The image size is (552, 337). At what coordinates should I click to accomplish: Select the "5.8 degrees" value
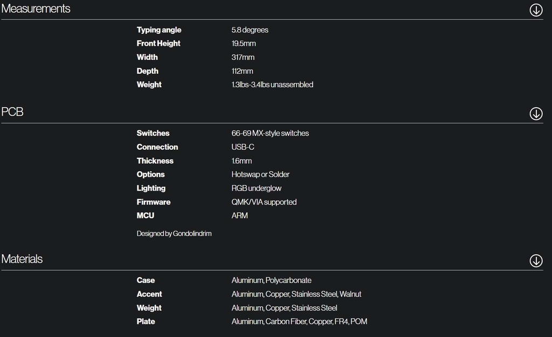coord(250,30)
